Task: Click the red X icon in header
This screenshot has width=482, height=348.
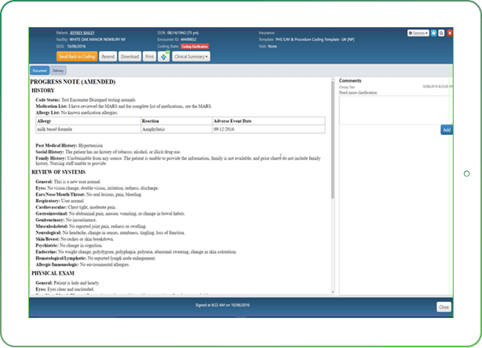Action: click(x=450, y=33)
